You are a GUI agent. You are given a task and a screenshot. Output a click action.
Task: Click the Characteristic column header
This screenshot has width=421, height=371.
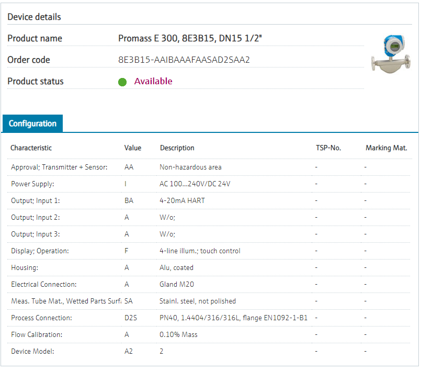click(x=31, y=148)
